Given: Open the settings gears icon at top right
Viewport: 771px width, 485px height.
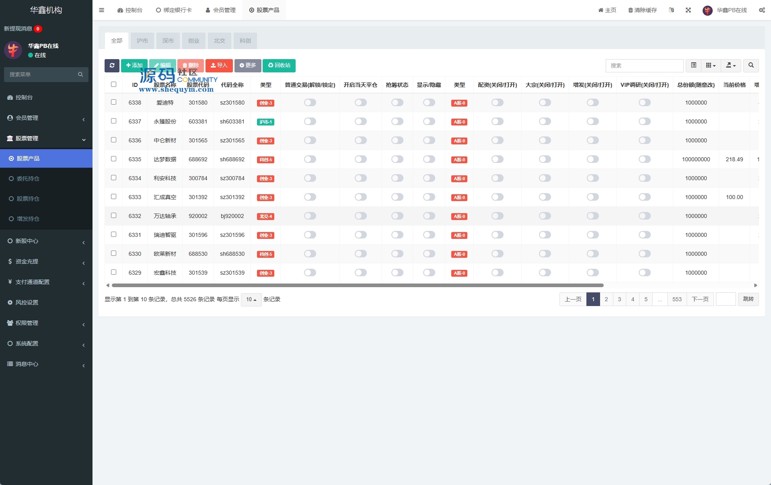Looking at the screenshot, I should 762,10.
